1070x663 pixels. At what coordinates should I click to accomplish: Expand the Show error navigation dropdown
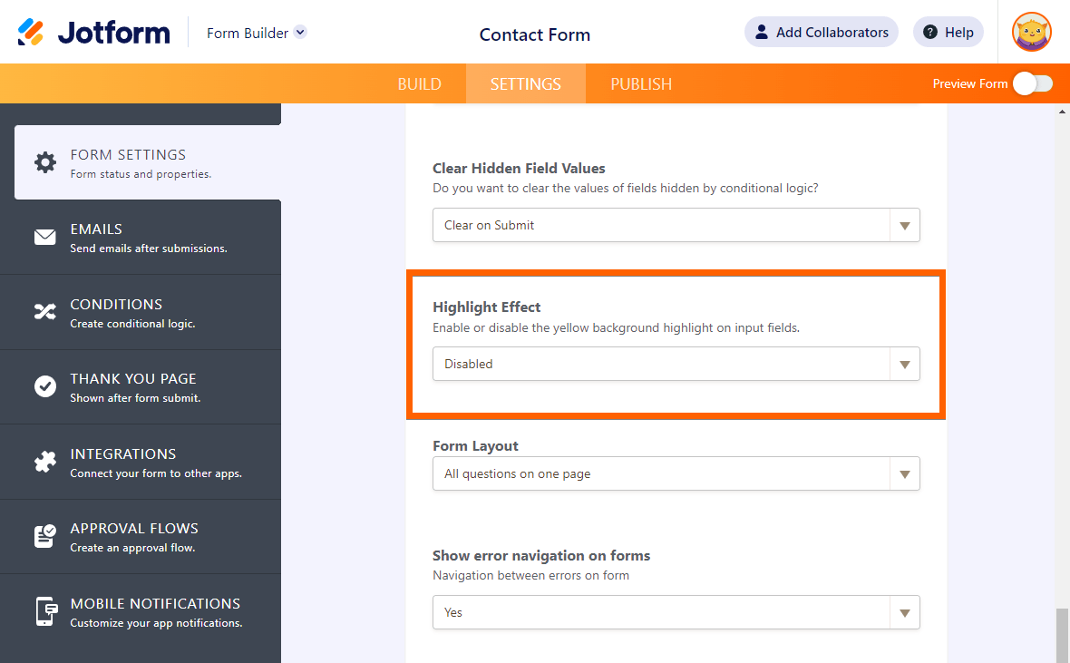[676, 612]
